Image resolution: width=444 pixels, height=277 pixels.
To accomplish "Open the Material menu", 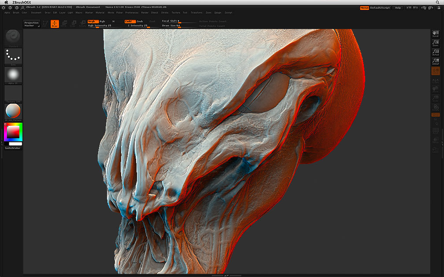I will tap(100, 13).
